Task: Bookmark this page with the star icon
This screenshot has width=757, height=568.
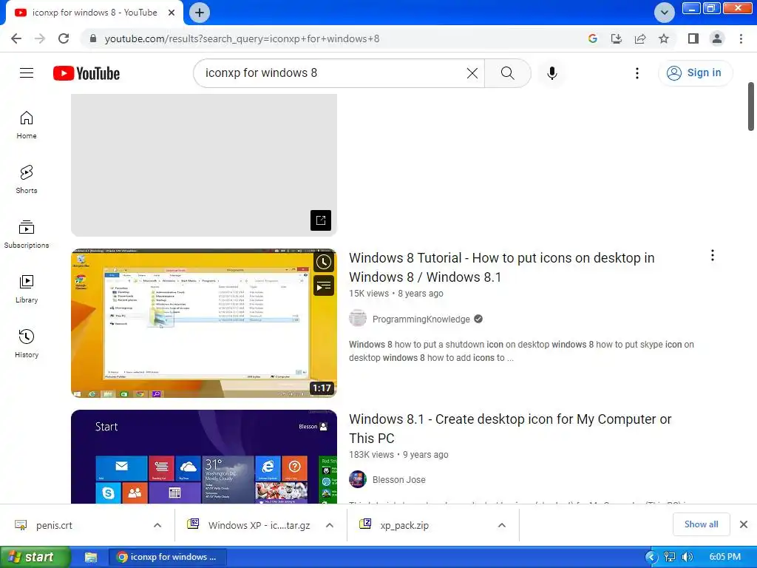Action: pyautogui.click(x=664, y=38)
